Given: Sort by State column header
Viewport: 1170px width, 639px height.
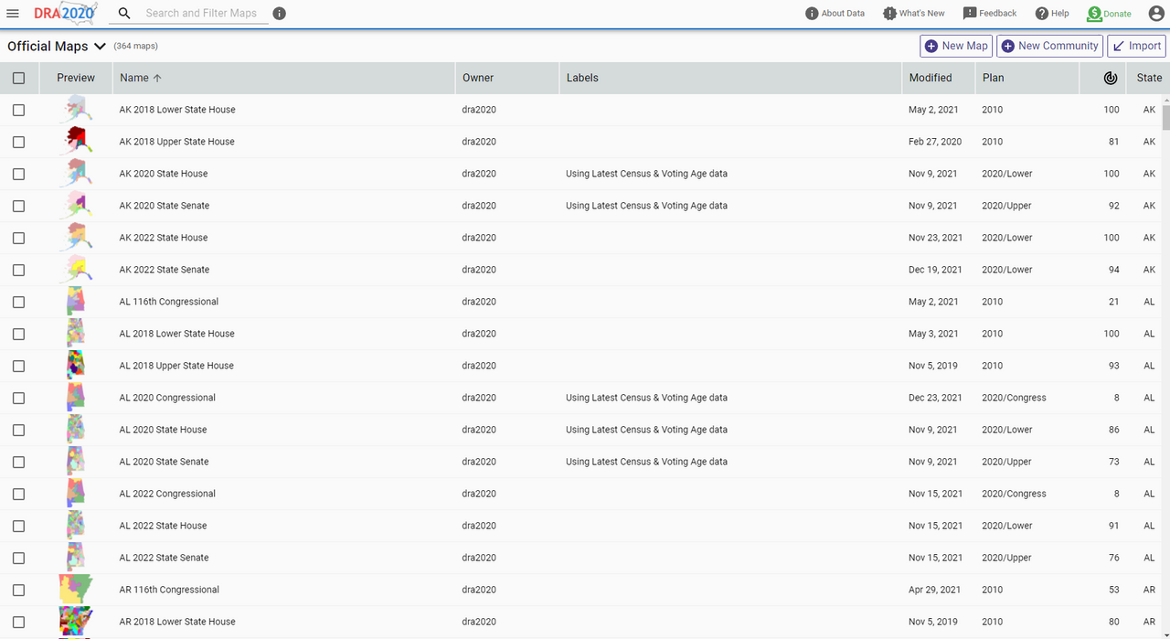Looking at the screenshot, I should click(x=1149, y=78).
